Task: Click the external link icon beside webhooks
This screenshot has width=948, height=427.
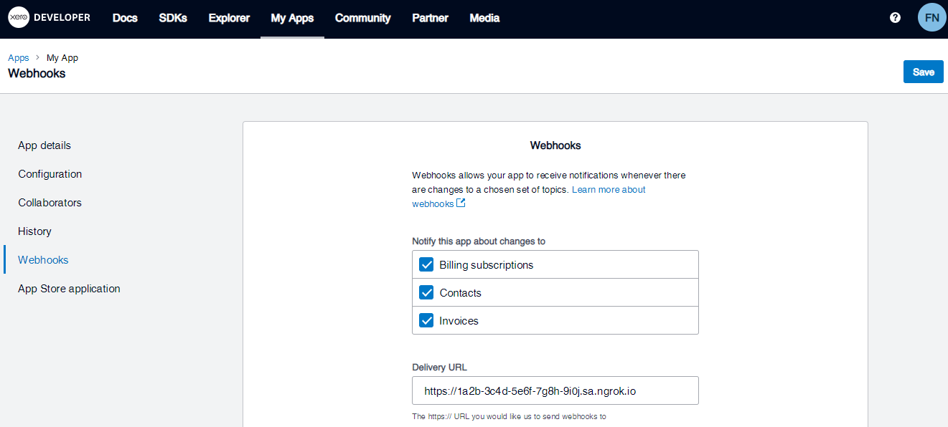Action: (x=460, y=203)
